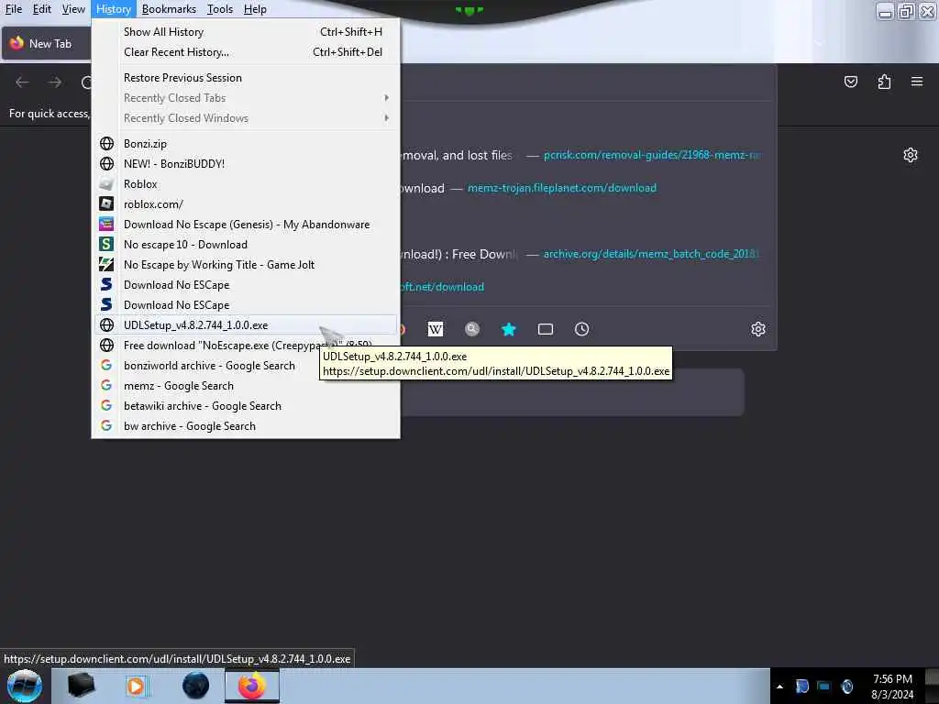Open the globe browser taskbar icon
939x704 pixels.
pos(196,686)
